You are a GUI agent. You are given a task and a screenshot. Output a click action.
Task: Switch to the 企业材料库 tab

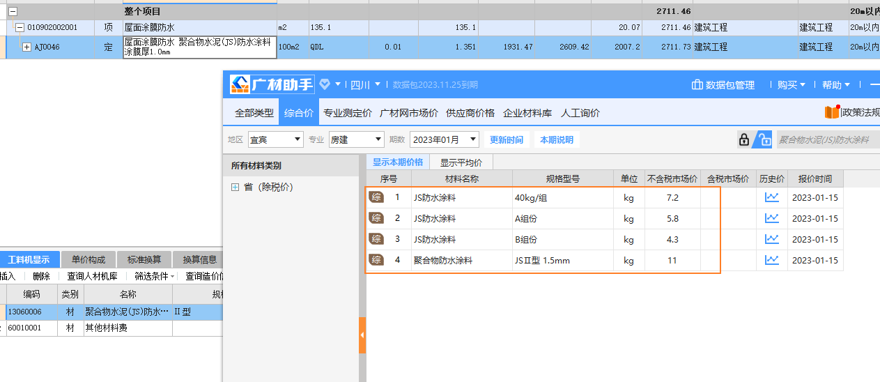527,113
